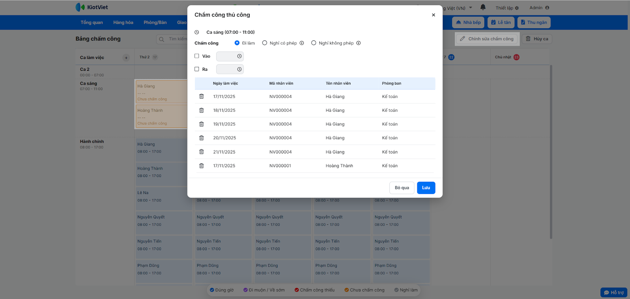Open the notifications bell
The height and width of the screenshot is (299, 630).
(x=483, y=7)
